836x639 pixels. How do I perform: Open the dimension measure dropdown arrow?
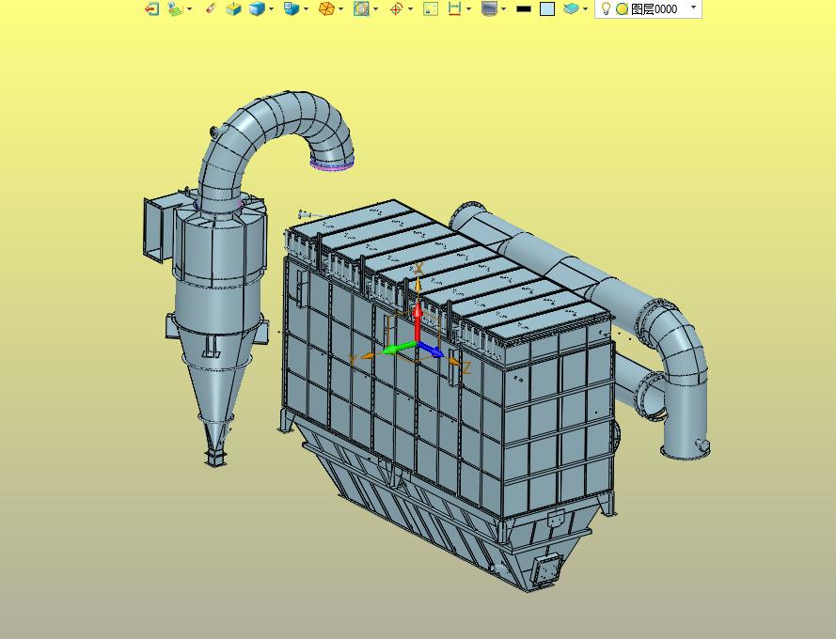click(468, 8)
